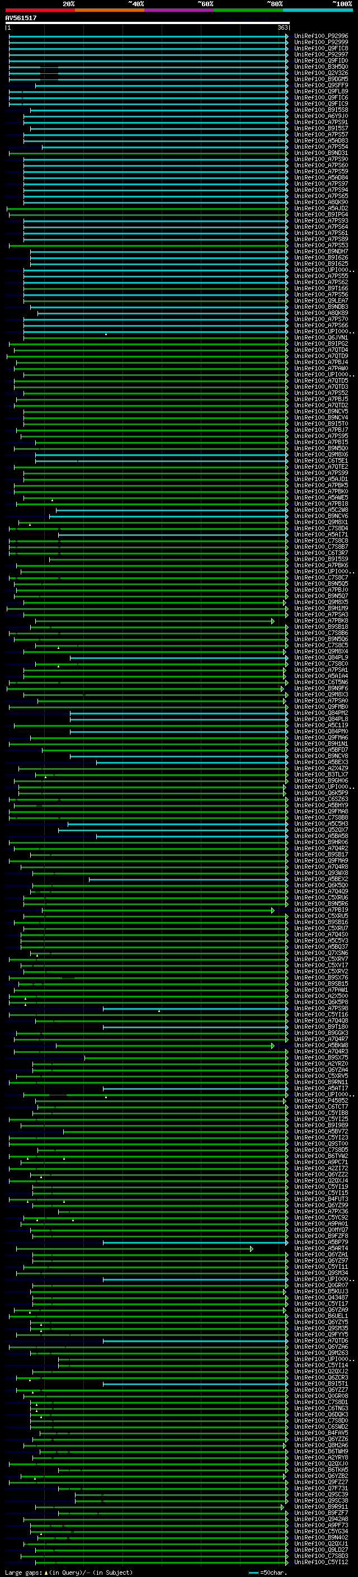Image resolution: width=358 pixels, height=1577 pixels.
Task: Open hit UniRef100_B3H5Q0
Action: click(x=321, y=67)
